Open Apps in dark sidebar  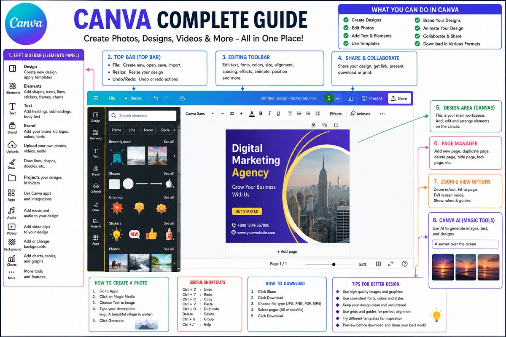pos(96,240)
